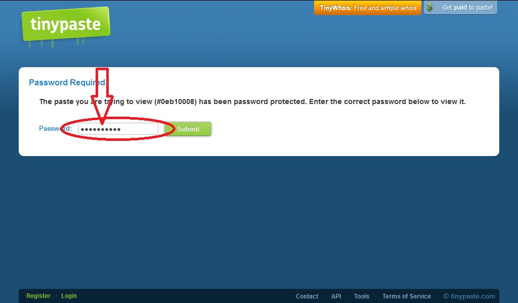Click the paste ID #0eb10008 text
This screenshot has width=518, height=303.
[x=176, y=102]
